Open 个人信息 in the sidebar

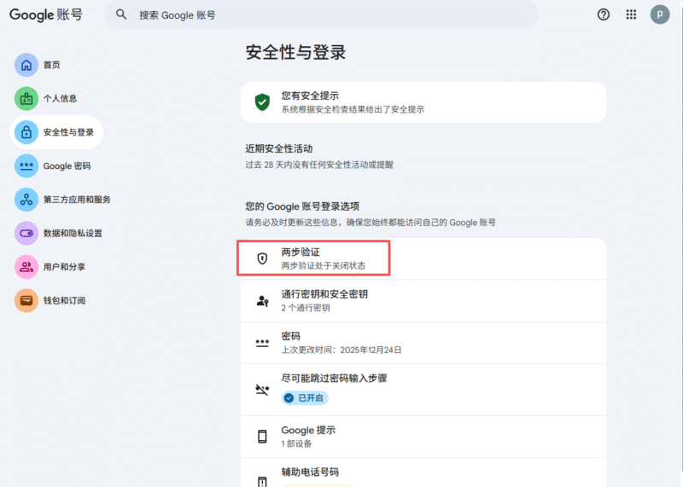click(x=60, y=98)
